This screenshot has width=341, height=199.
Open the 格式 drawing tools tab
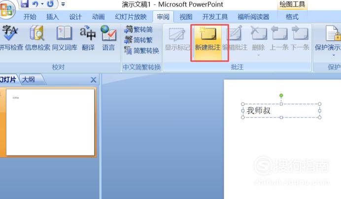click(x=292, y=17)
